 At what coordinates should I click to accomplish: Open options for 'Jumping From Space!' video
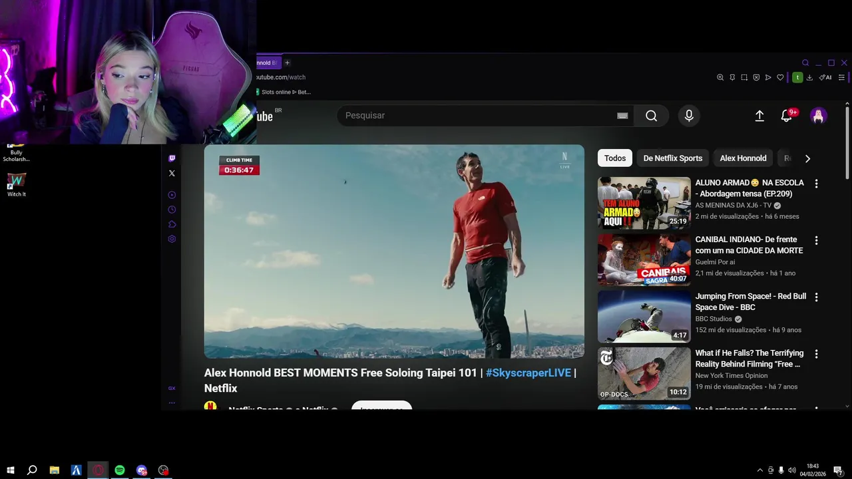tap(816, 297)
